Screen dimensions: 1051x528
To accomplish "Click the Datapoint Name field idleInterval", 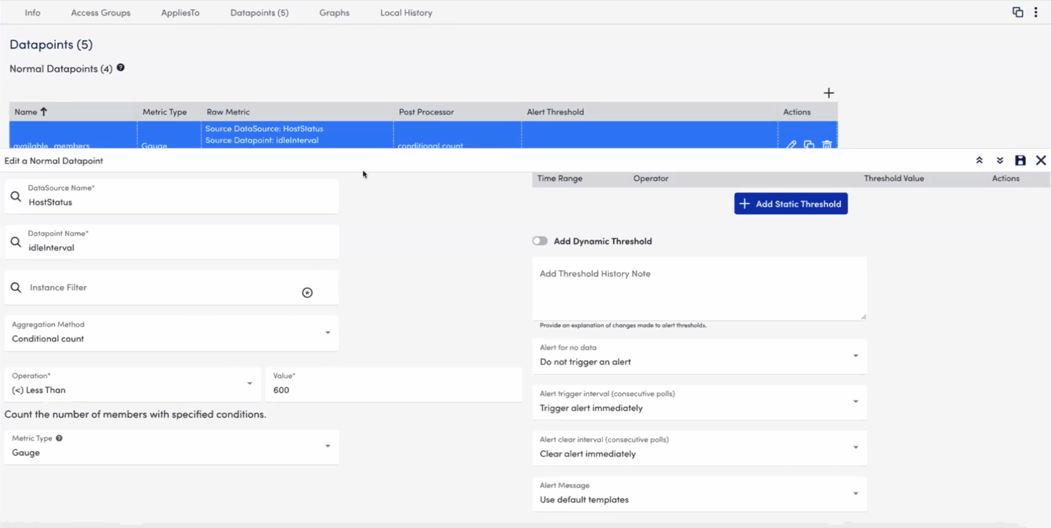I will pyautogui.click(x=171, y=242).
